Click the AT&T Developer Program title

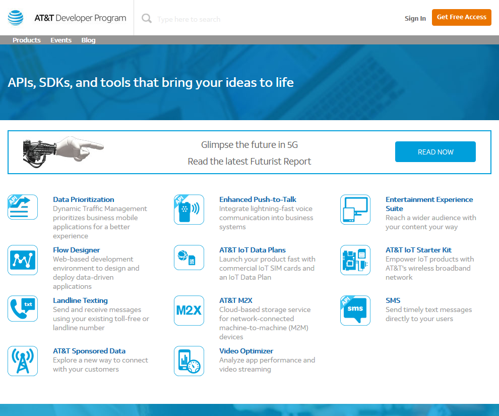coord(80,18)
